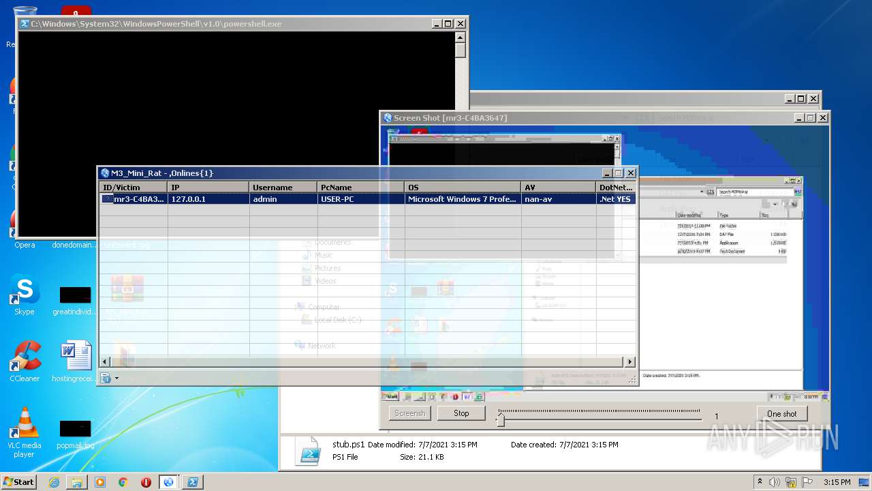The image size is (872, 491).
Task: Click volume icon in system tray
Action: click(x=775, y=482)
